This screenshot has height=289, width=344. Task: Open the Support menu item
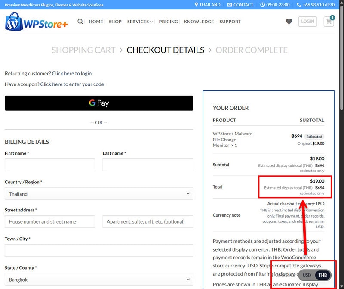[x=230, y=22]
